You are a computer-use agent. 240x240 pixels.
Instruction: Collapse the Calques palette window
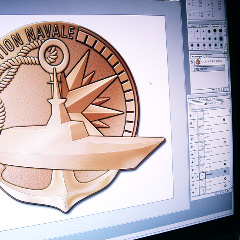coord(227,94)
